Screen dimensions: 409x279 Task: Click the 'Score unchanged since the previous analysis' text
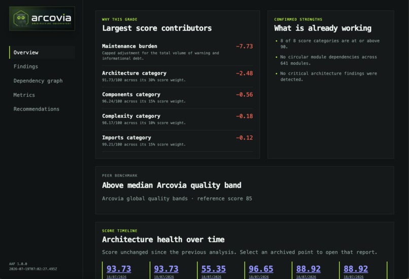(169, 253)
